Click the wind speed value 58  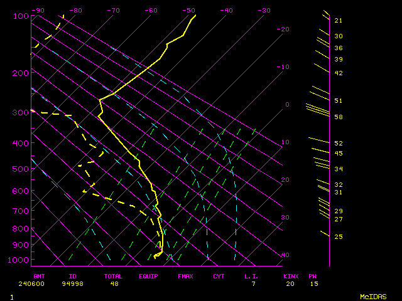(x=338, y=117)
